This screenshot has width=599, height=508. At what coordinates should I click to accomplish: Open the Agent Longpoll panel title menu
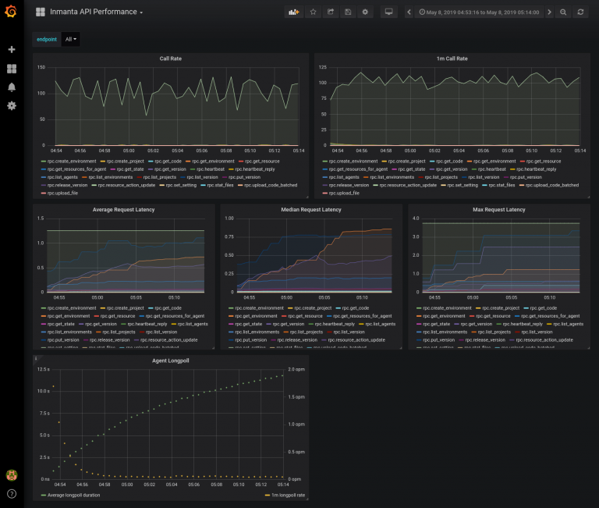click(170, 361)
